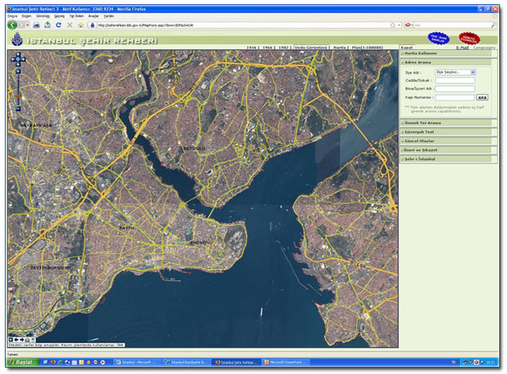The width and height of the screenshot is (507, 374).
Task: Show the 1966 historical map view
Action: tap(268, 48)
